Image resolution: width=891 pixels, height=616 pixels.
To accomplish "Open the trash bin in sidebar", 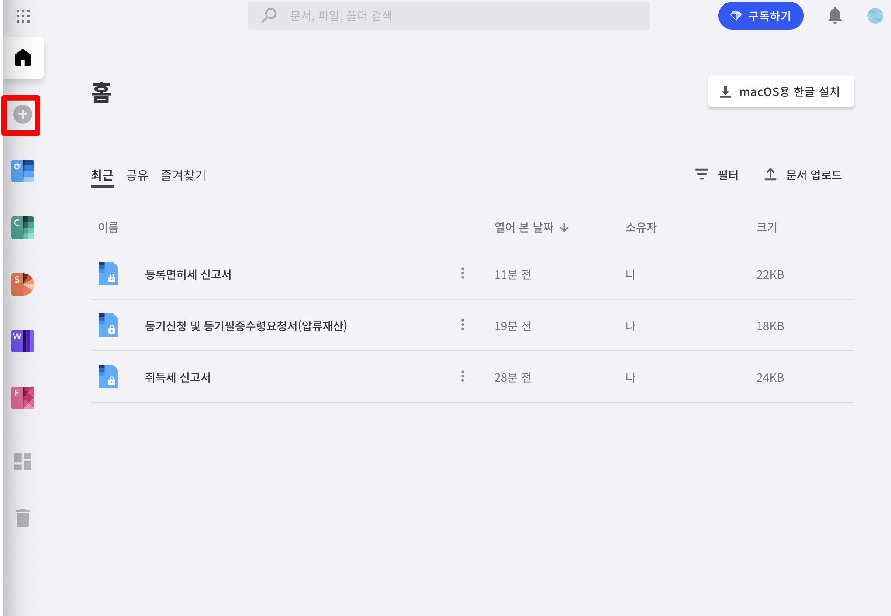I will [23, 518].
